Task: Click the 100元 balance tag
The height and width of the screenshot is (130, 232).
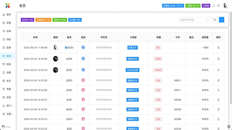Action: tap(158, 59)
